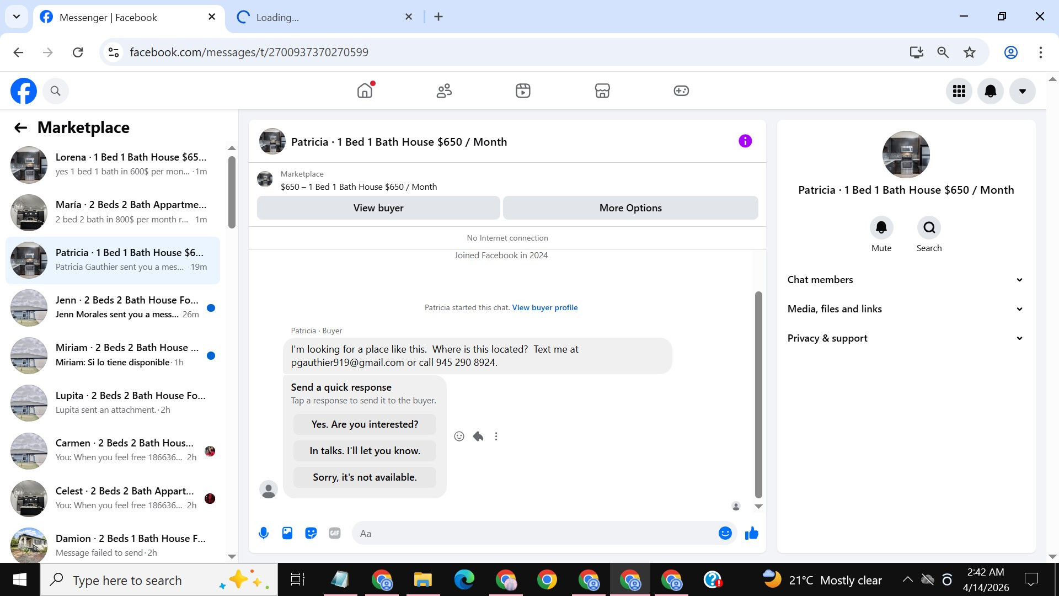Open the GIF picker icon
Image resolution: width=1059 pixels, height=596 pixels.
click(335, 533)
